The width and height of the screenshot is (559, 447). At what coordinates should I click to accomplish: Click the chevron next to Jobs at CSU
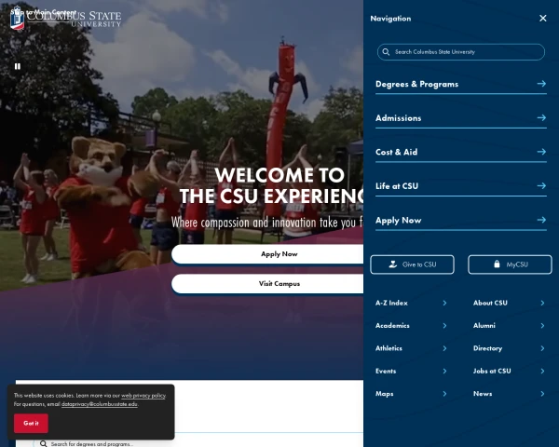(x=542, y=372)
